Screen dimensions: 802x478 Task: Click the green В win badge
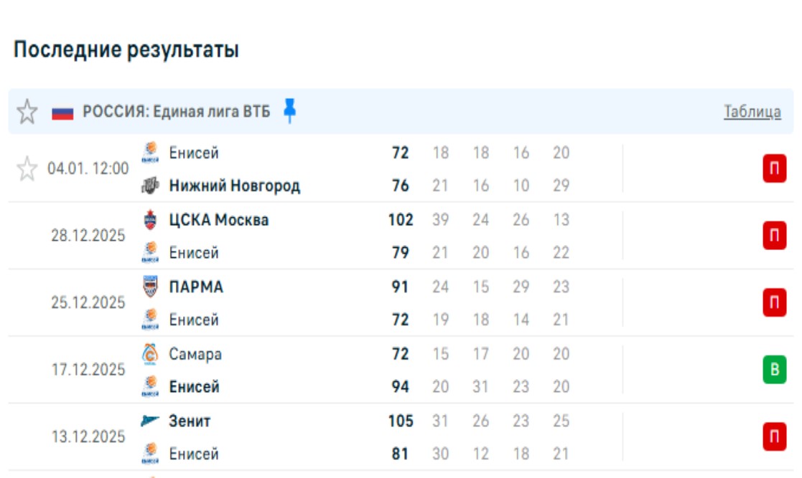point(773,370)
